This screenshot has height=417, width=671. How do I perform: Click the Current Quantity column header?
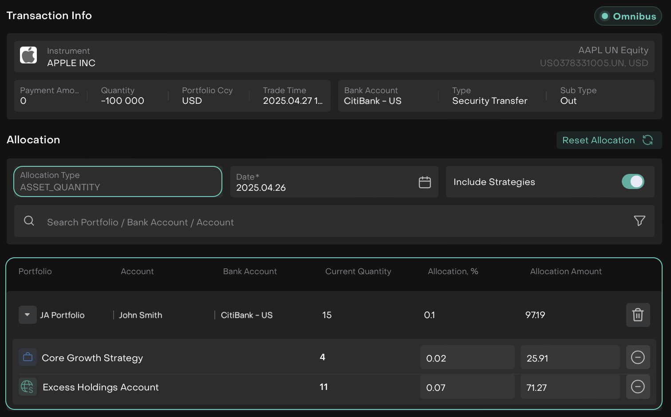[x=358, y=271]
